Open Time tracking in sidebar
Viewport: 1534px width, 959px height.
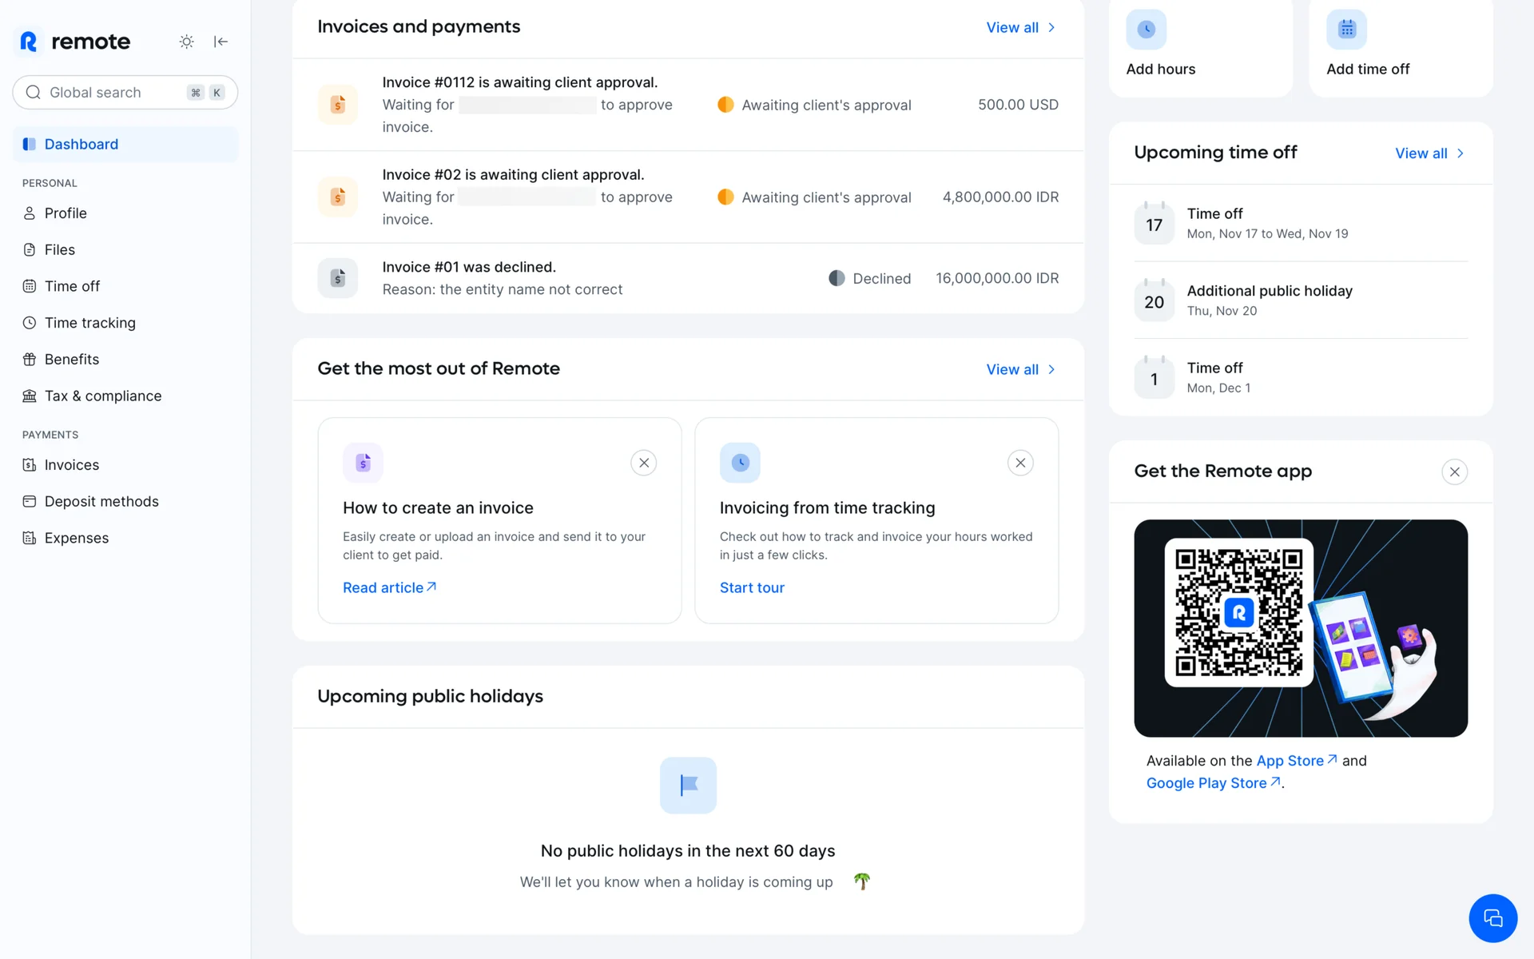tap(89, 323)
